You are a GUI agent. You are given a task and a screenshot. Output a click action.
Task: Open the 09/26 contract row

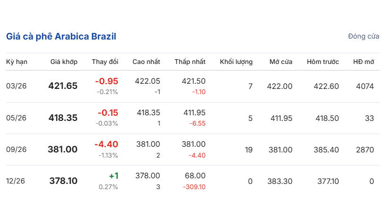click(x=16, y=150)
